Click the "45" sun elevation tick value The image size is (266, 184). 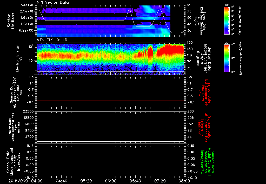(189, 24)
